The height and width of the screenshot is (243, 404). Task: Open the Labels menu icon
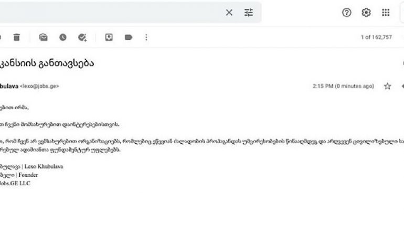click(x=129, y=37)
